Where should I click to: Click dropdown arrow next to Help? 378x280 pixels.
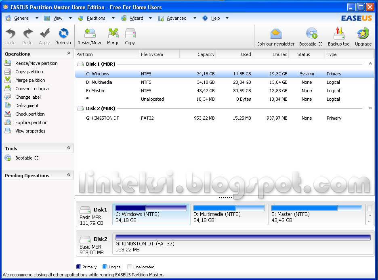(x=227, y=18)
